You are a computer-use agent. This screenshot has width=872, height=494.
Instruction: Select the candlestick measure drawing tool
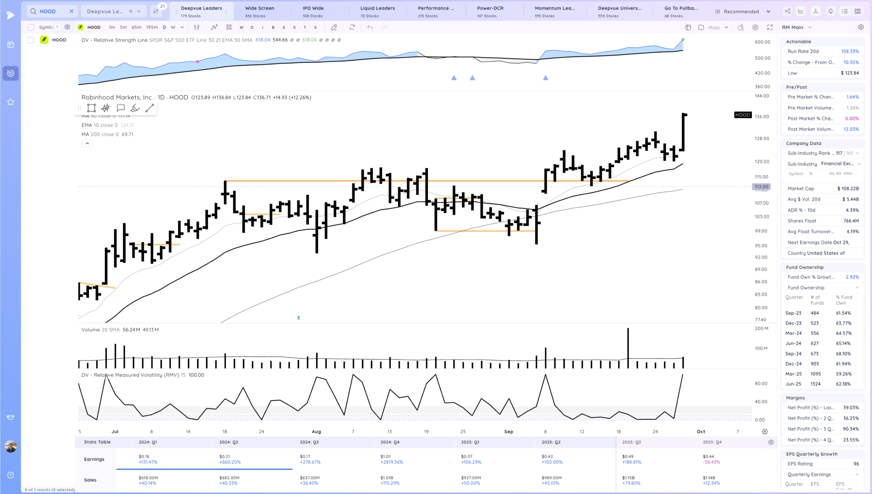pos(106,108)
